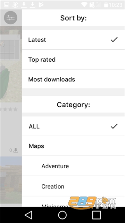The image size is (125, 223).
Task: Tap the filter sliders icon at top left
Action: [10, 18]
